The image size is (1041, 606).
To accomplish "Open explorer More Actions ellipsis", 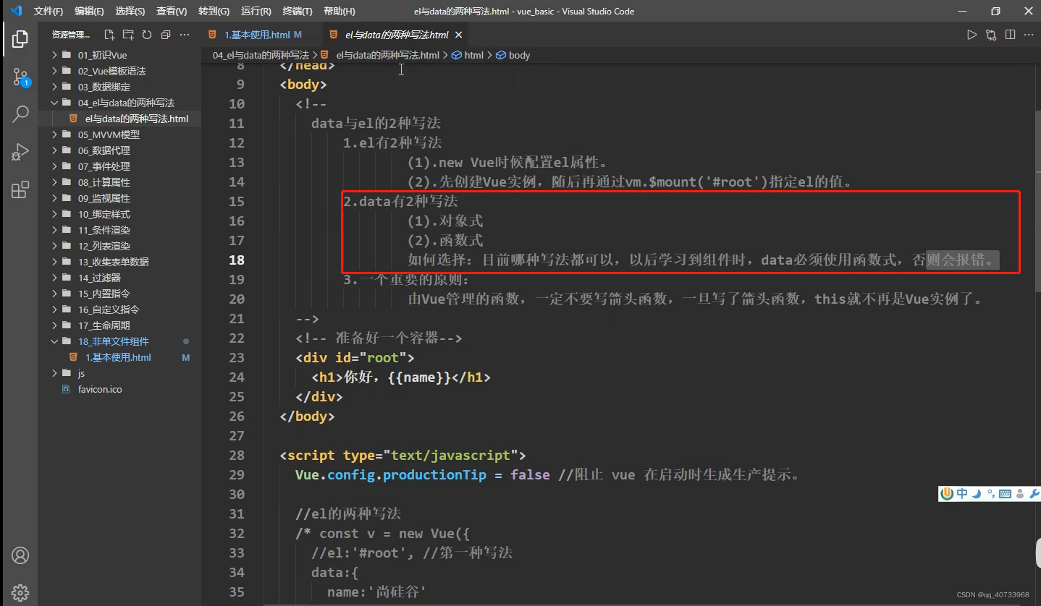I will point(185,35).
